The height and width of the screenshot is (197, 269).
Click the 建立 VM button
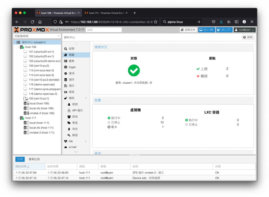[x=206, y=30]
